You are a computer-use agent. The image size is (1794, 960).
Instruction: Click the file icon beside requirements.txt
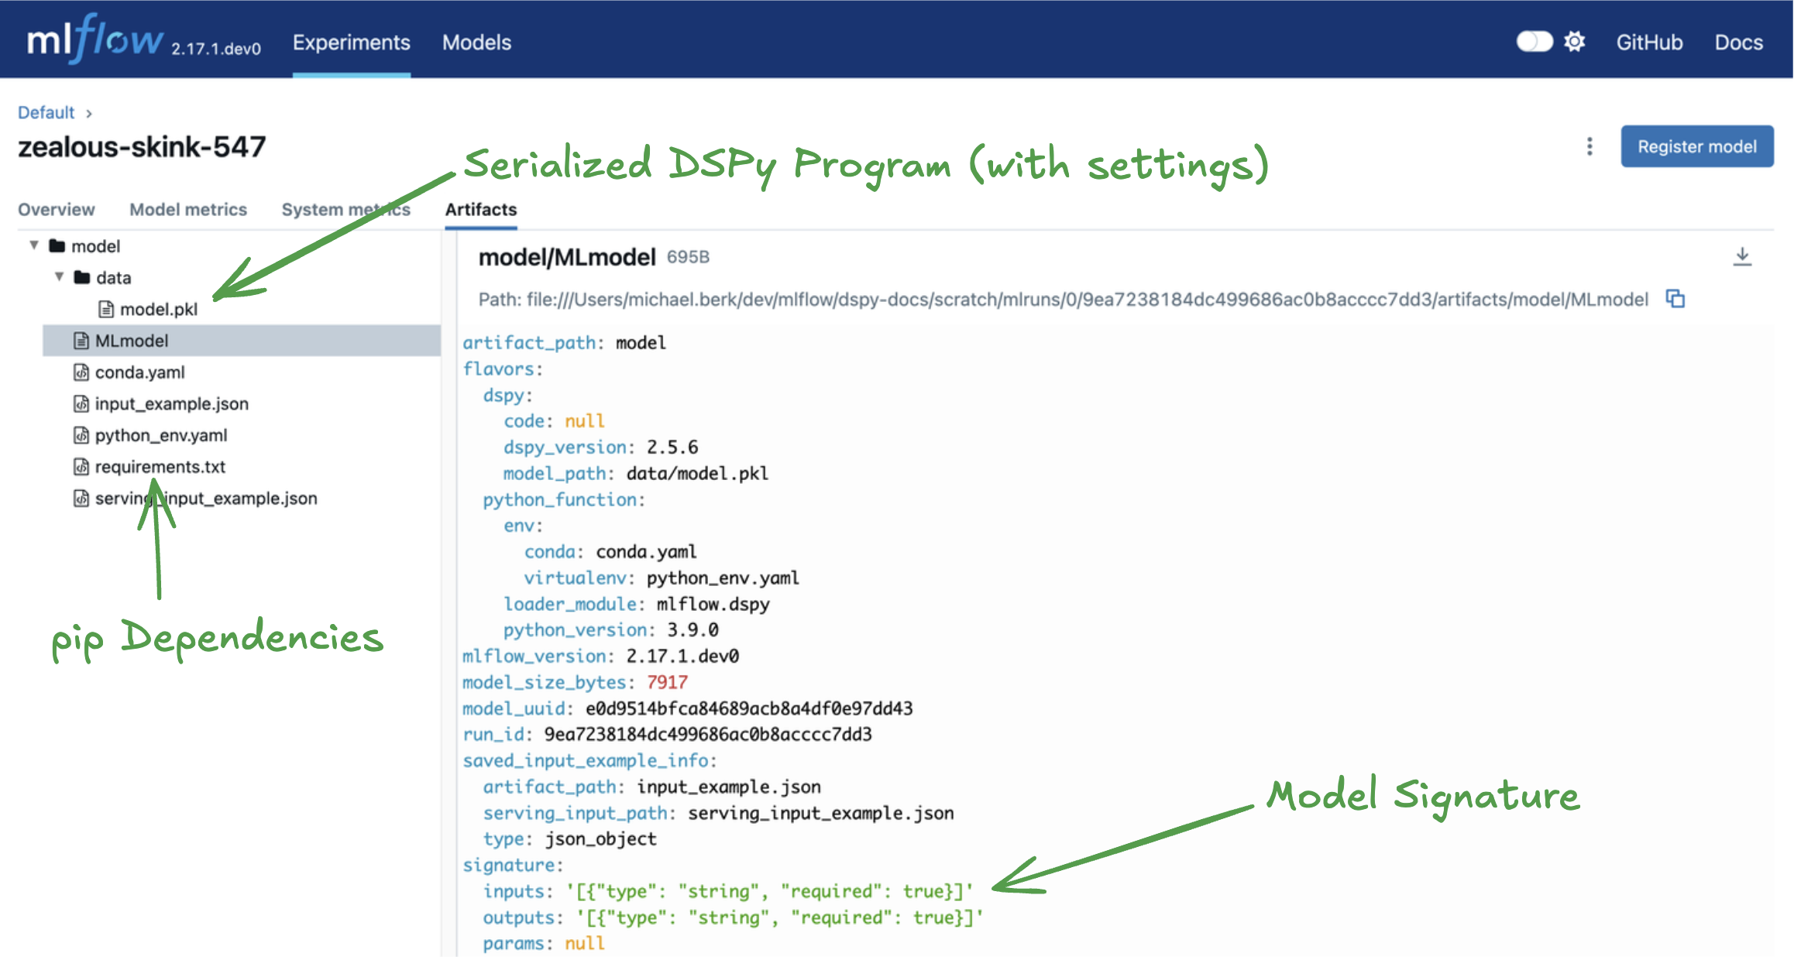[x=81, y=466]
